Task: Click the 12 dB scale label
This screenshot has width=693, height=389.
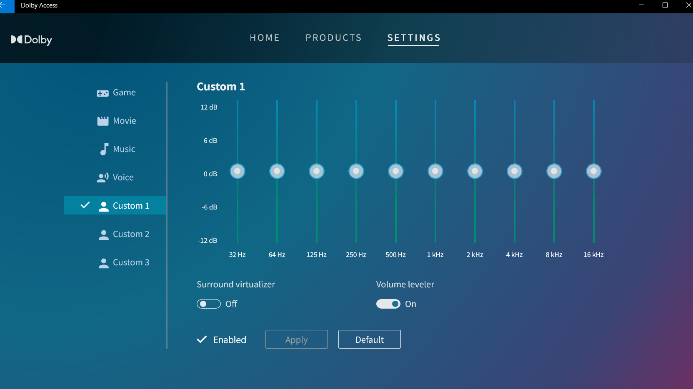Action: coord(209,107)
